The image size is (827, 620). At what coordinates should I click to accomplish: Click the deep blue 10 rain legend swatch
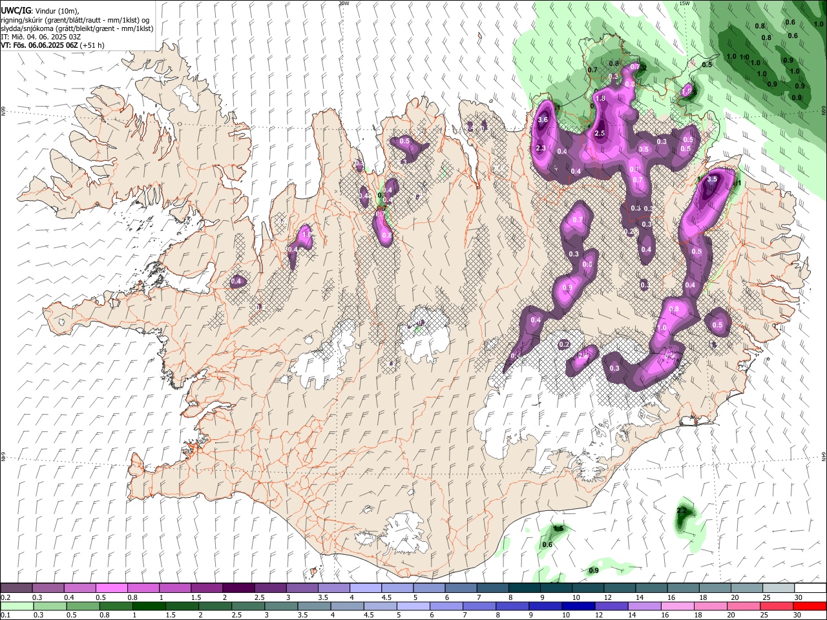pyautogui.click(x=578, y=606)
